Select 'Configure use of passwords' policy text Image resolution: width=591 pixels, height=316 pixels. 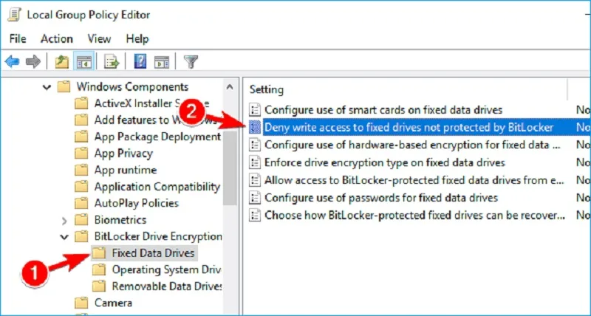point(381,198)
